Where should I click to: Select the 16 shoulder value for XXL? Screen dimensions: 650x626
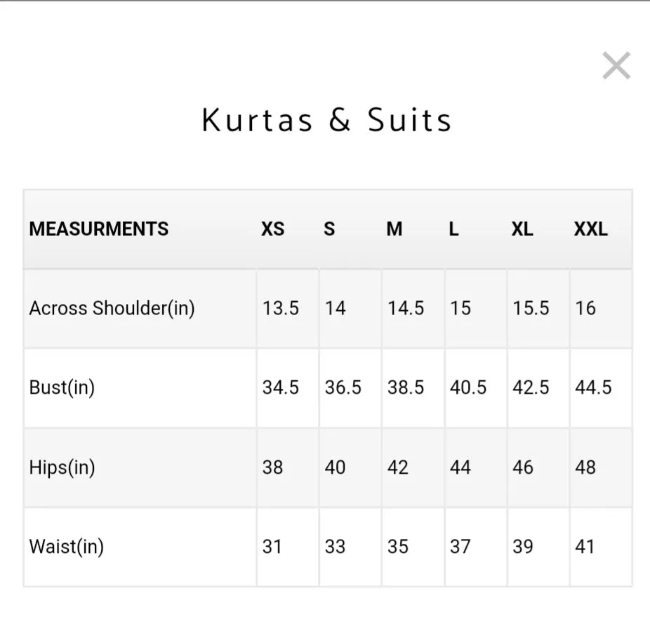coord(585,308)
